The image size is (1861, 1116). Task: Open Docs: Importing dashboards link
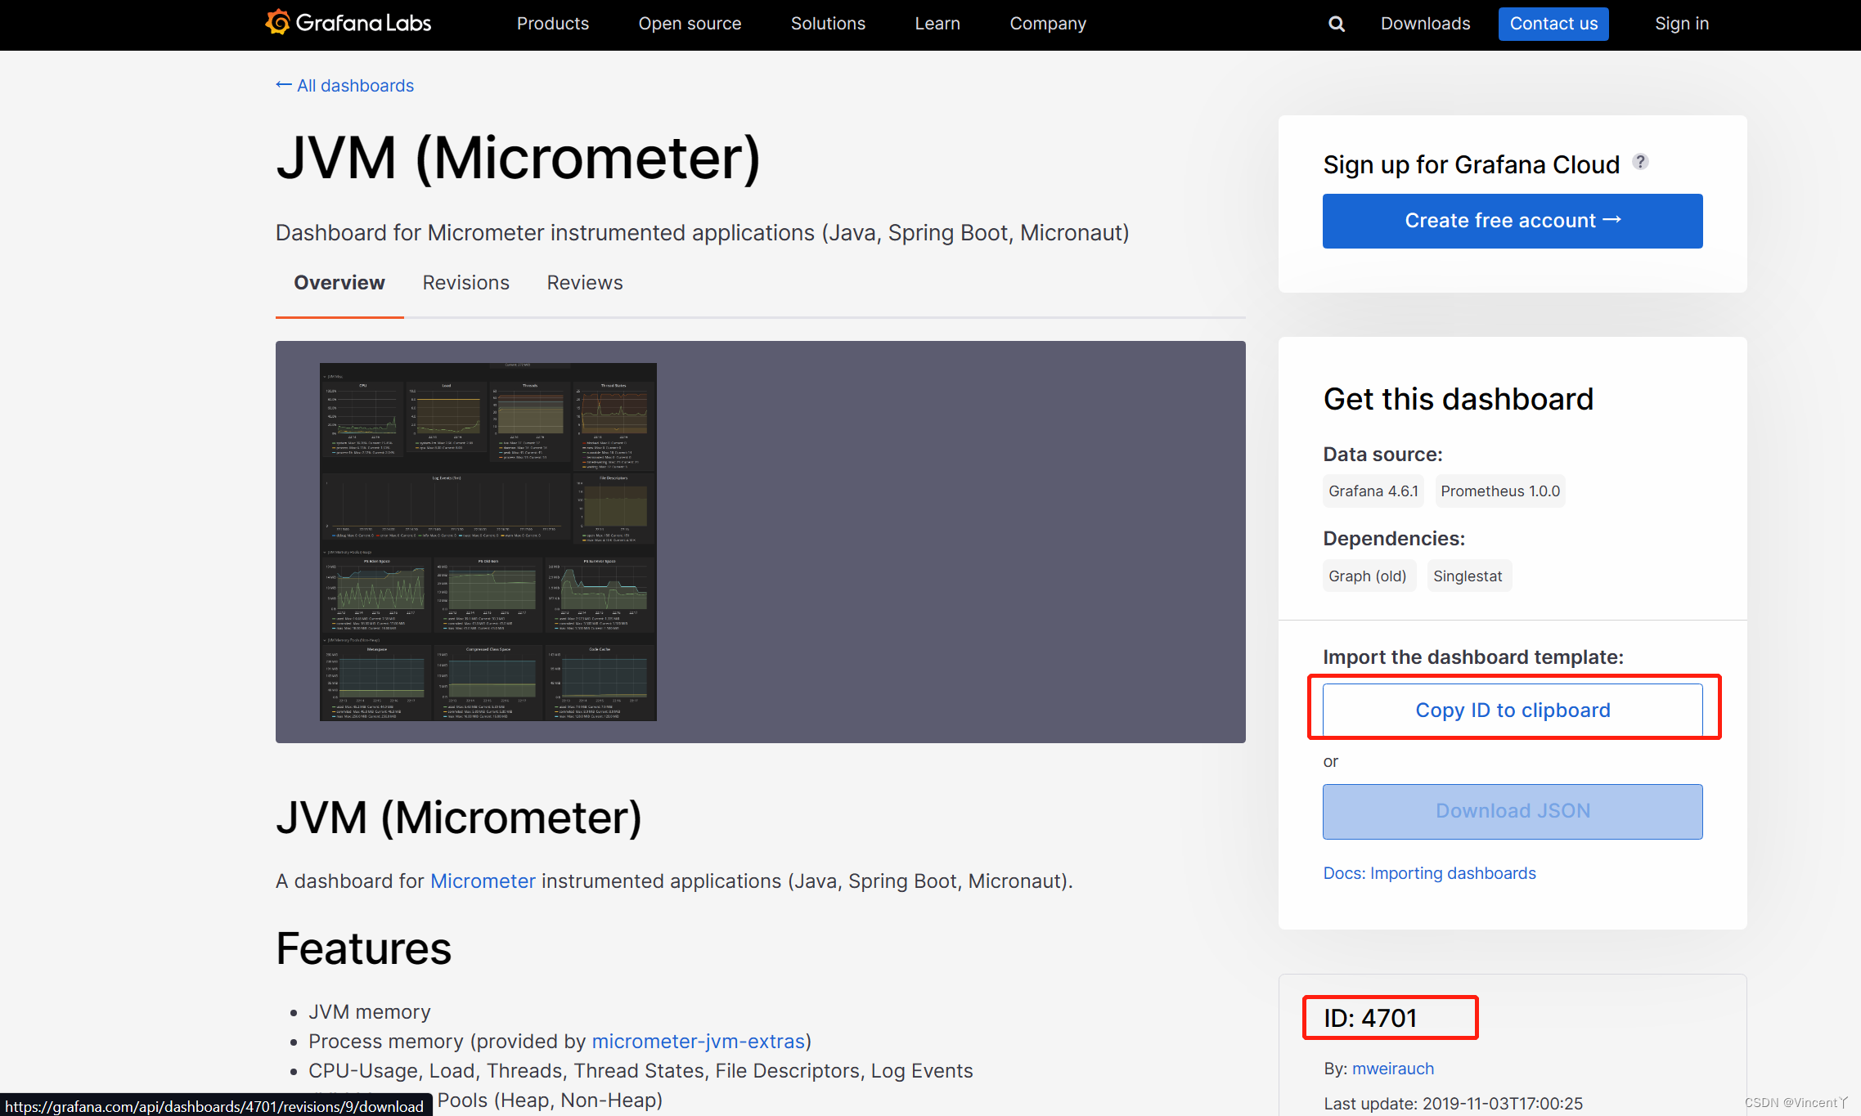coord(1429,873)
